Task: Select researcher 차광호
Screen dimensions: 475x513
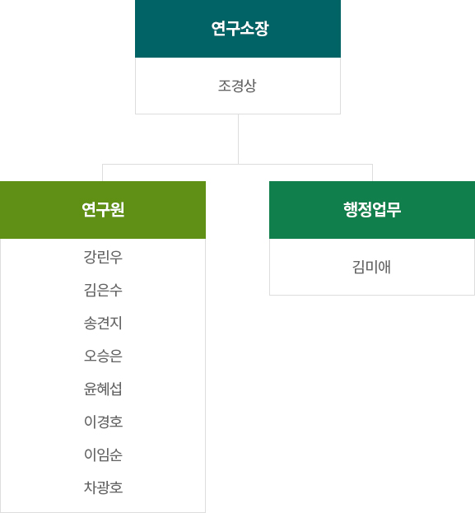Action: pyautogui.click(x=103, y=487)
